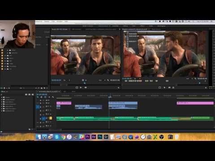Expand the Video Transitions folder
Viewport: 215px width, 161px height.
coord(2,109)
